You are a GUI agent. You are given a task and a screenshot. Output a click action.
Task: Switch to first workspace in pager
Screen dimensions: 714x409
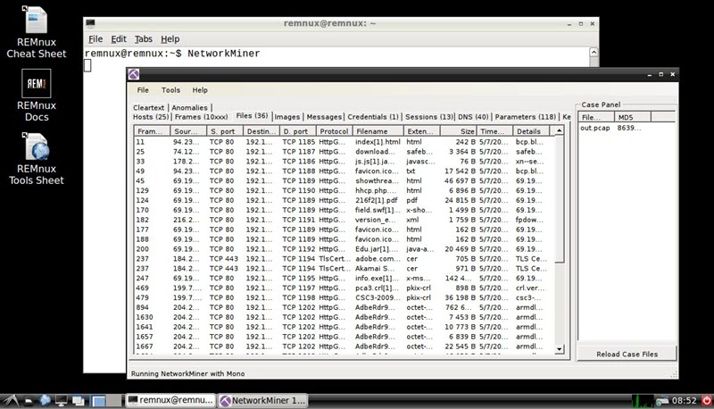pos(98,401)
